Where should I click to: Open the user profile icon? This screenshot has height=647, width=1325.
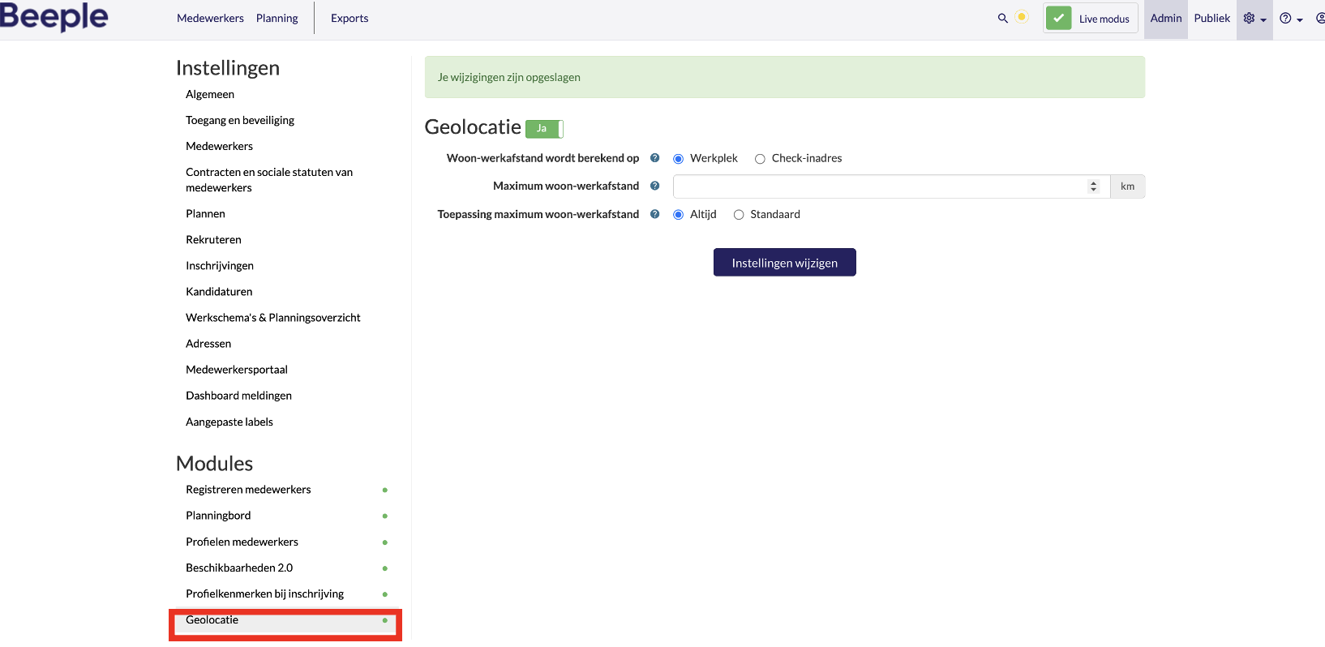(x=1320, y=18)
